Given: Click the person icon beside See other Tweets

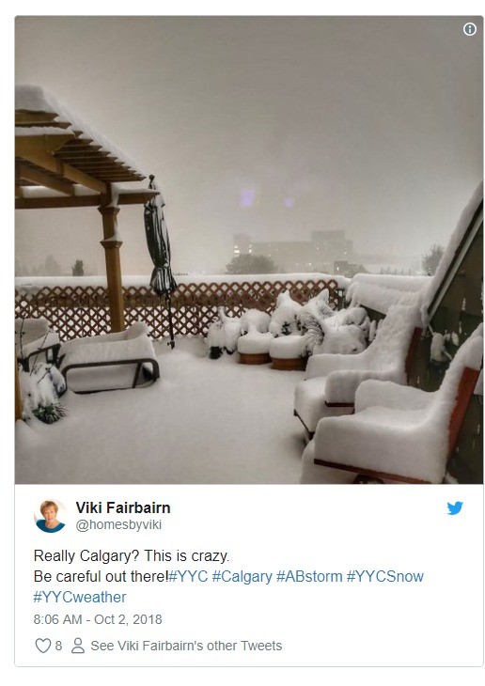Looking at the screenshot, I should (x=78, y=646).
